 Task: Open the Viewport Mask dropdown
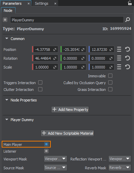click(x=55, y=159)
